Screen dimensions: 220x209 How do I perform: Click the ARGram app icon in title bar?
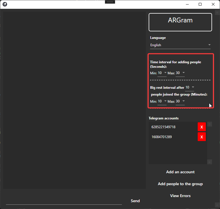pyautogui.click(x=5, y=4)
